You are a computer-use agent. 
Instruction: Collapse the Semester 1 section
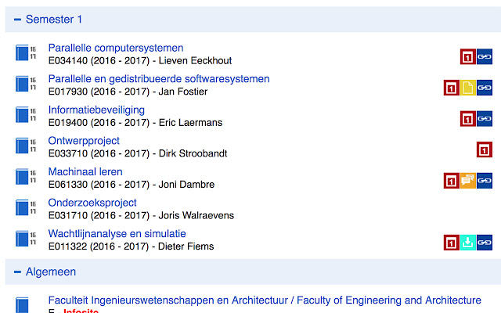point(17,20)
